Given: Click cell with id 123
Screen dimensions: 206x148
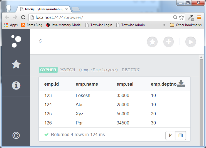Looking at the screenshot, I should click(48, 95).
